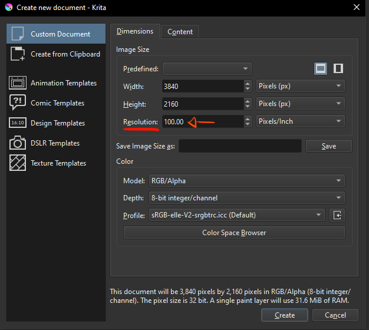Expand the Depth dropdown

tap(247, 198)
